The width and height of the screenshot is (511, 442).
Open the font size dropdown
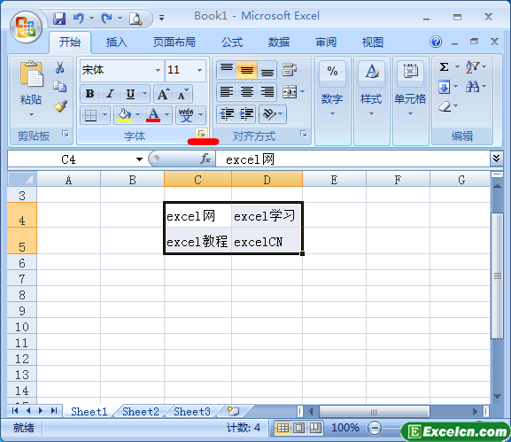point(199,70)
